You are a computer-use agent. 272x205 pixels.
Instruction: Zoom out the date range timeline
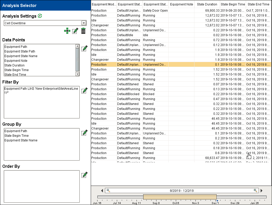pos(108,191)
